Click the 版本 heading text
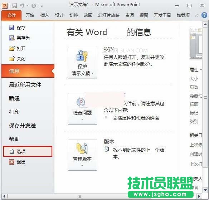 (x=109, y=142)
